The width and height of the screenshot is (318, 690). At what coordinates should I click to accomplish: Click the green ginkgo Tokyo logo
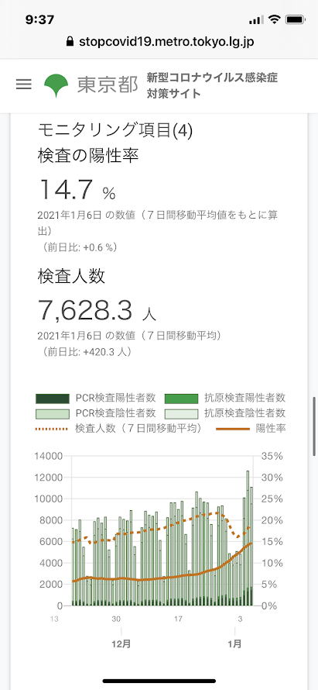click(x=56, y=85)
